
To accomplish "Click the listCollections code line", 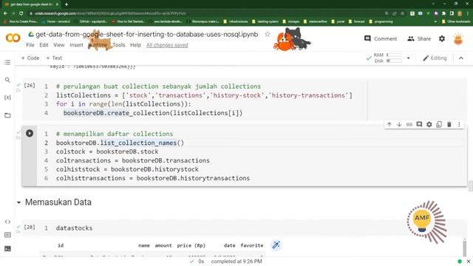I will pyautogui.click(x=204, y=95).
